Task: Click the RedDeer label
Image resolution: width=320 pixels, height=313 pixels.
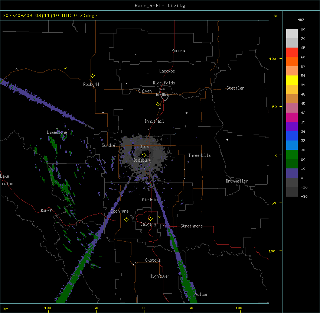Action: [x=163, y=95]
